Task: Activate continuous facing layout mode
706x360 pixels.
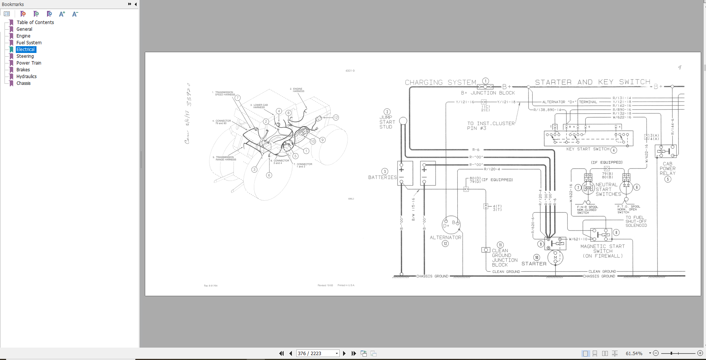Action: click(x=615, y=353)
